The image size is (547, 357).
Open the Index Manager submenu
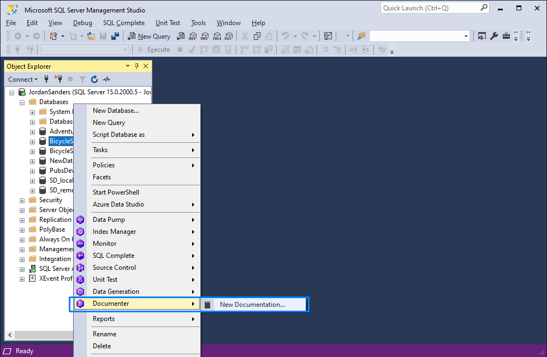[137, 232]
